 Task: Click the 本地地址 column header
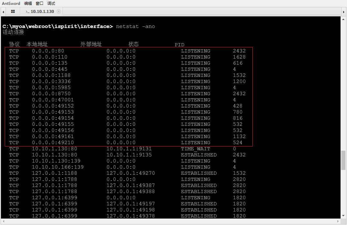point(37,44)
